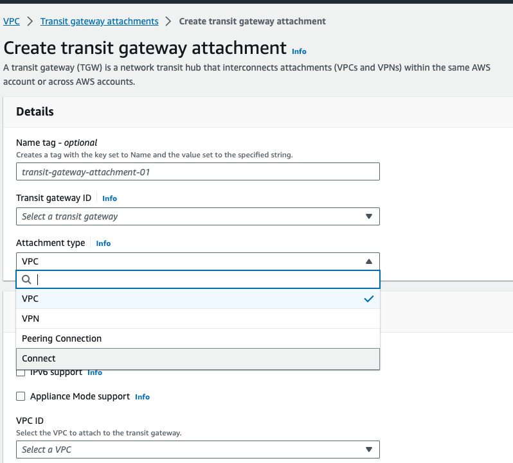Open Info next to Transit gateway ID
Image resolution: width=513 pixels, height=463 pixels.
tap(109, 198)
